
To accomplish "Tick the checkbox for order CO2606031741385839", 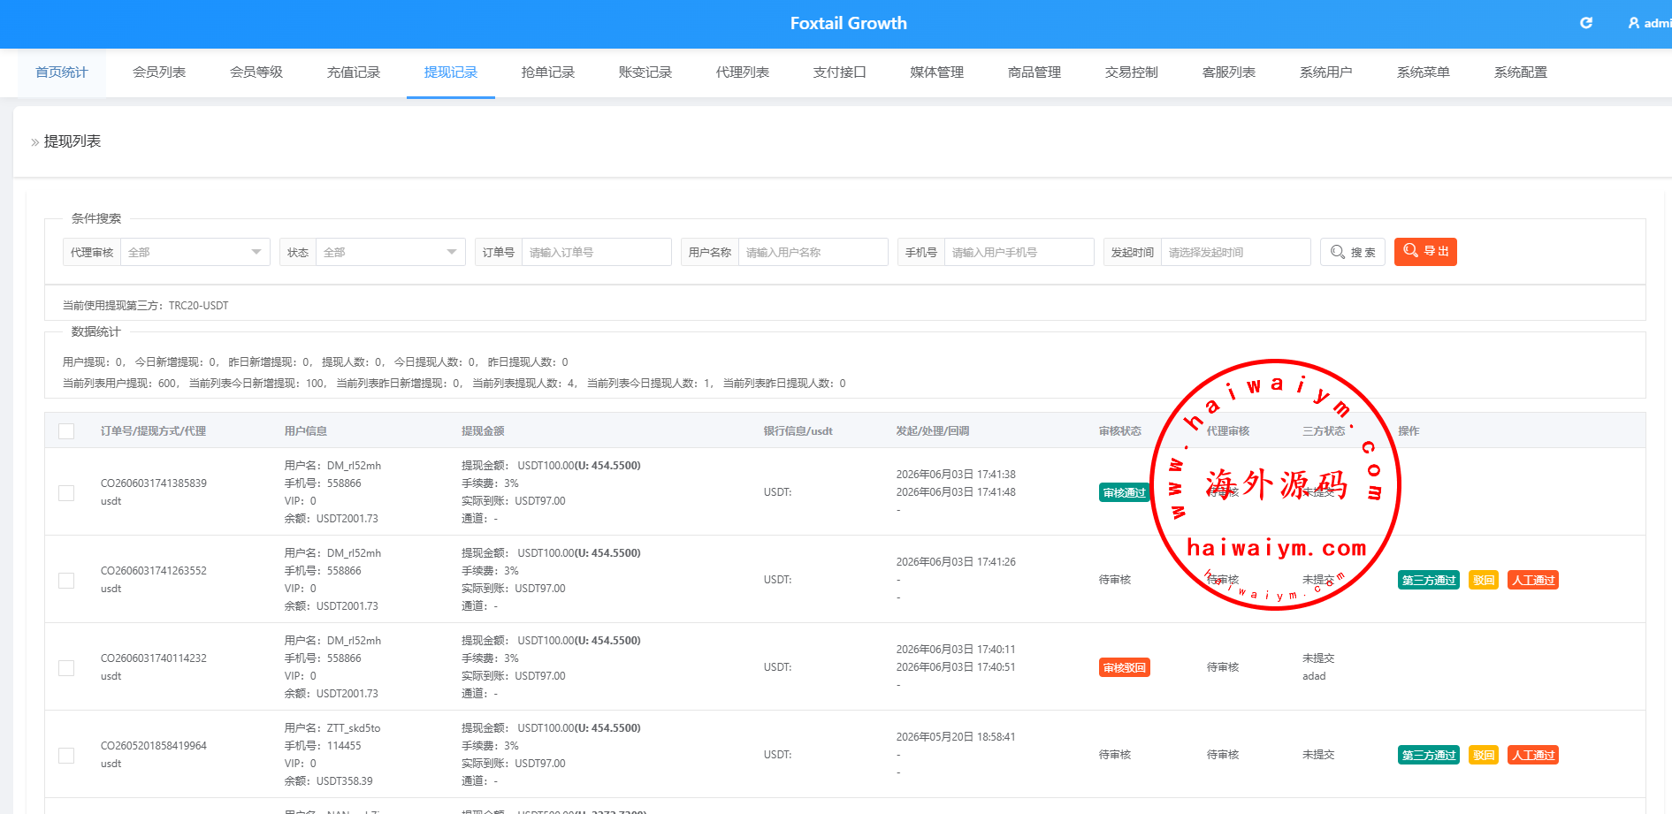I will 66,492.
